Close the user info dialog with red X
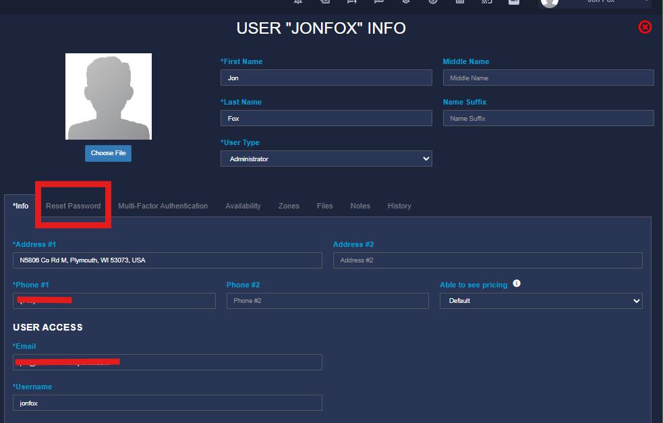 [645, 27]
